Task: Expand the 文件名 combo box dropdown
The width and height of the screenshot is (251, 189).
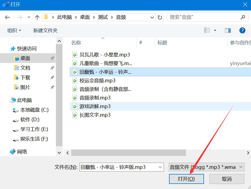Action: click(160, 167)
